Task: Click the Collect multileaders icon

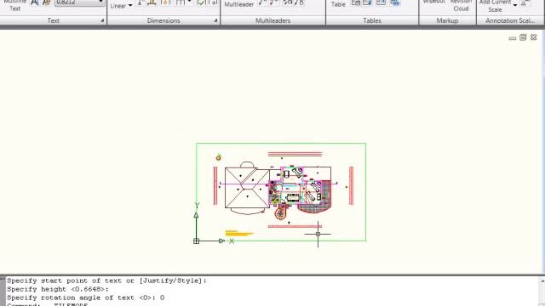Action: pos(299,3)
